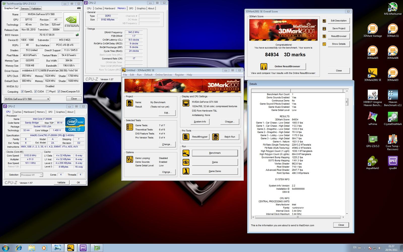403x252 pixels.
Task: Switch to Graphics tab in the CPU-Z memory window
Action: 141,8
